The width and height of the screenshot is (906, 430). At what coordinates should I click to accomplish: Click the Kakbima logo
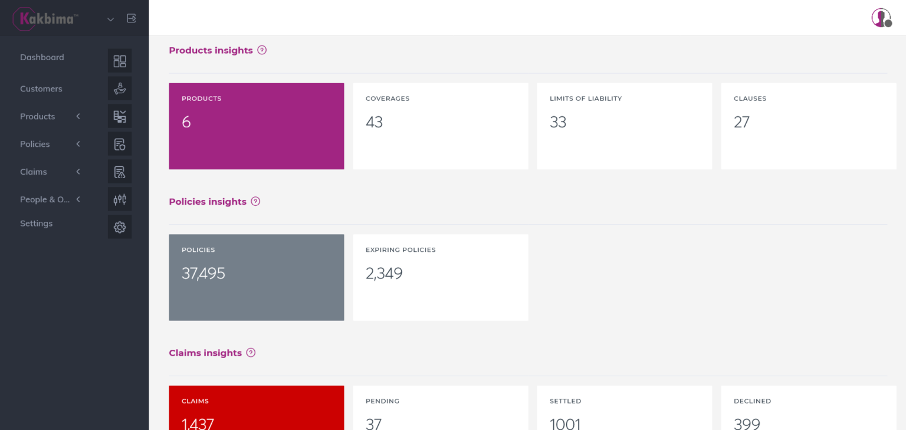tap(45, 18)
